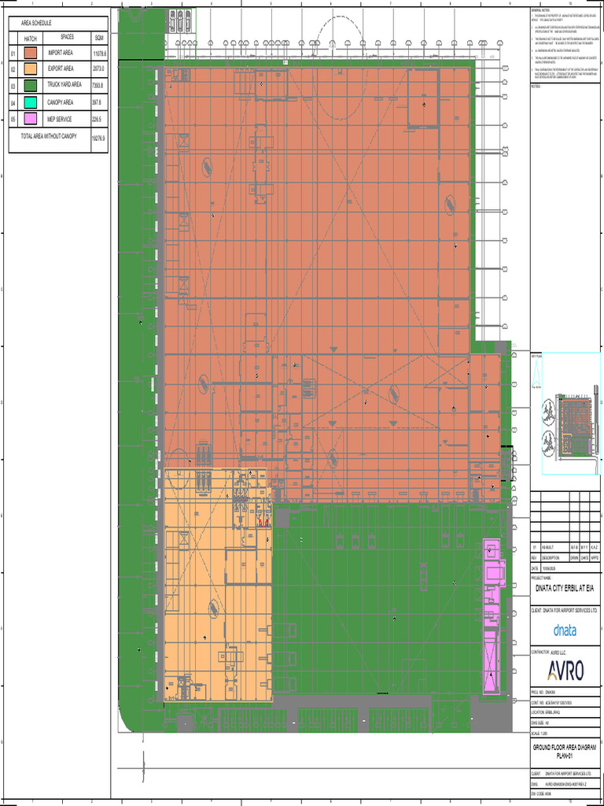604x806 pixels.
Task: Click the 'TRUCK YARD AREA' legend label
Action: tap(64, 85)
